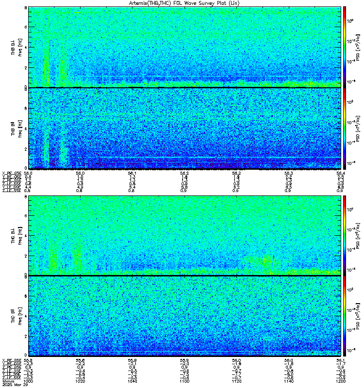Click the color bar beside THB B-perpendicular panel

(345, 47)
